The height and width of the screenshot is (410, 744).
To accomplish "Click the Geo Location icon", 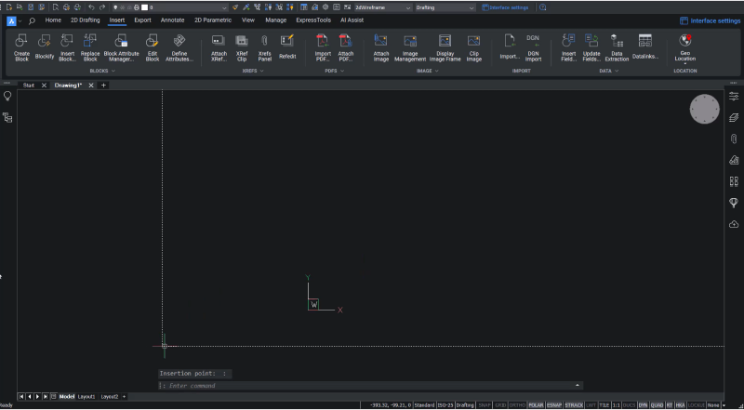I will coord(685,47).
